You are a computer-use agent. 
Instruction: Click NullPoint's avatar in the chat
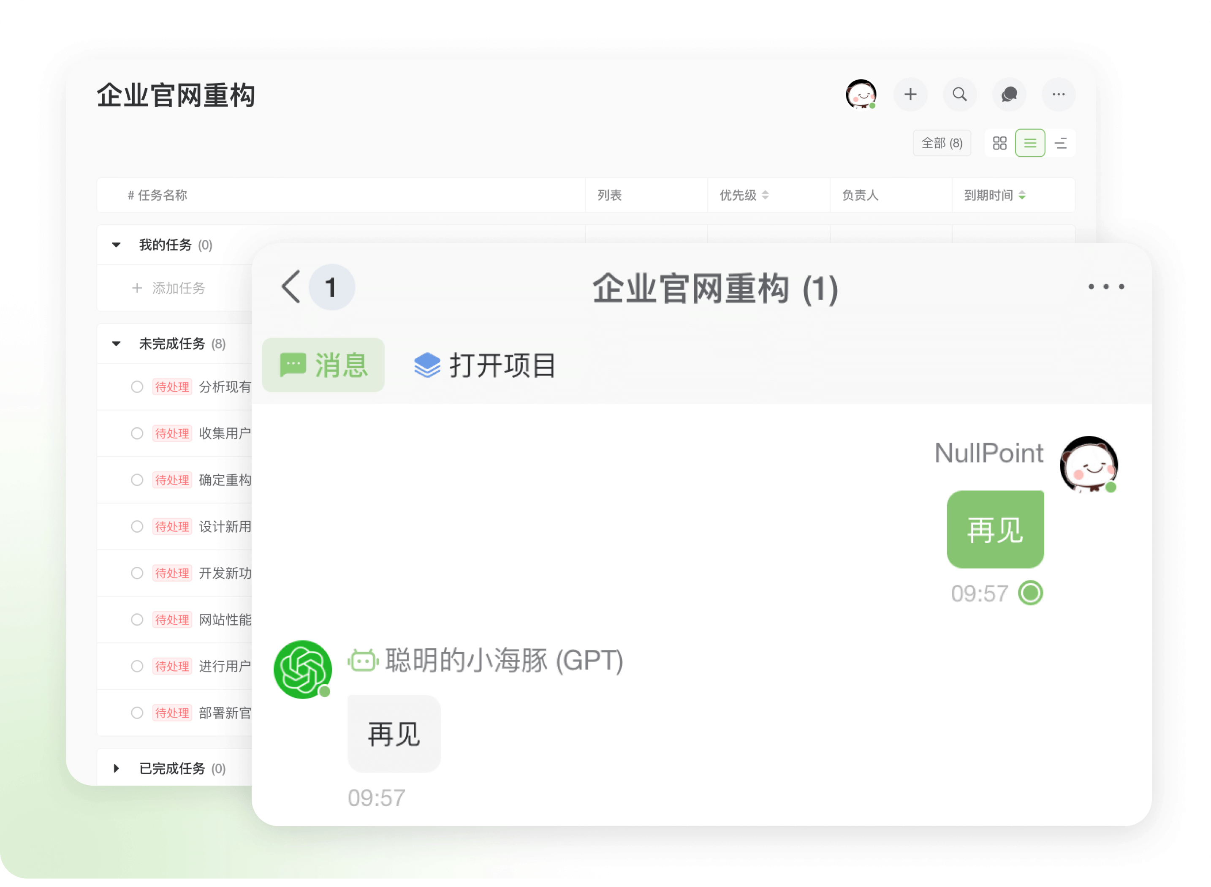point(1089,465)
